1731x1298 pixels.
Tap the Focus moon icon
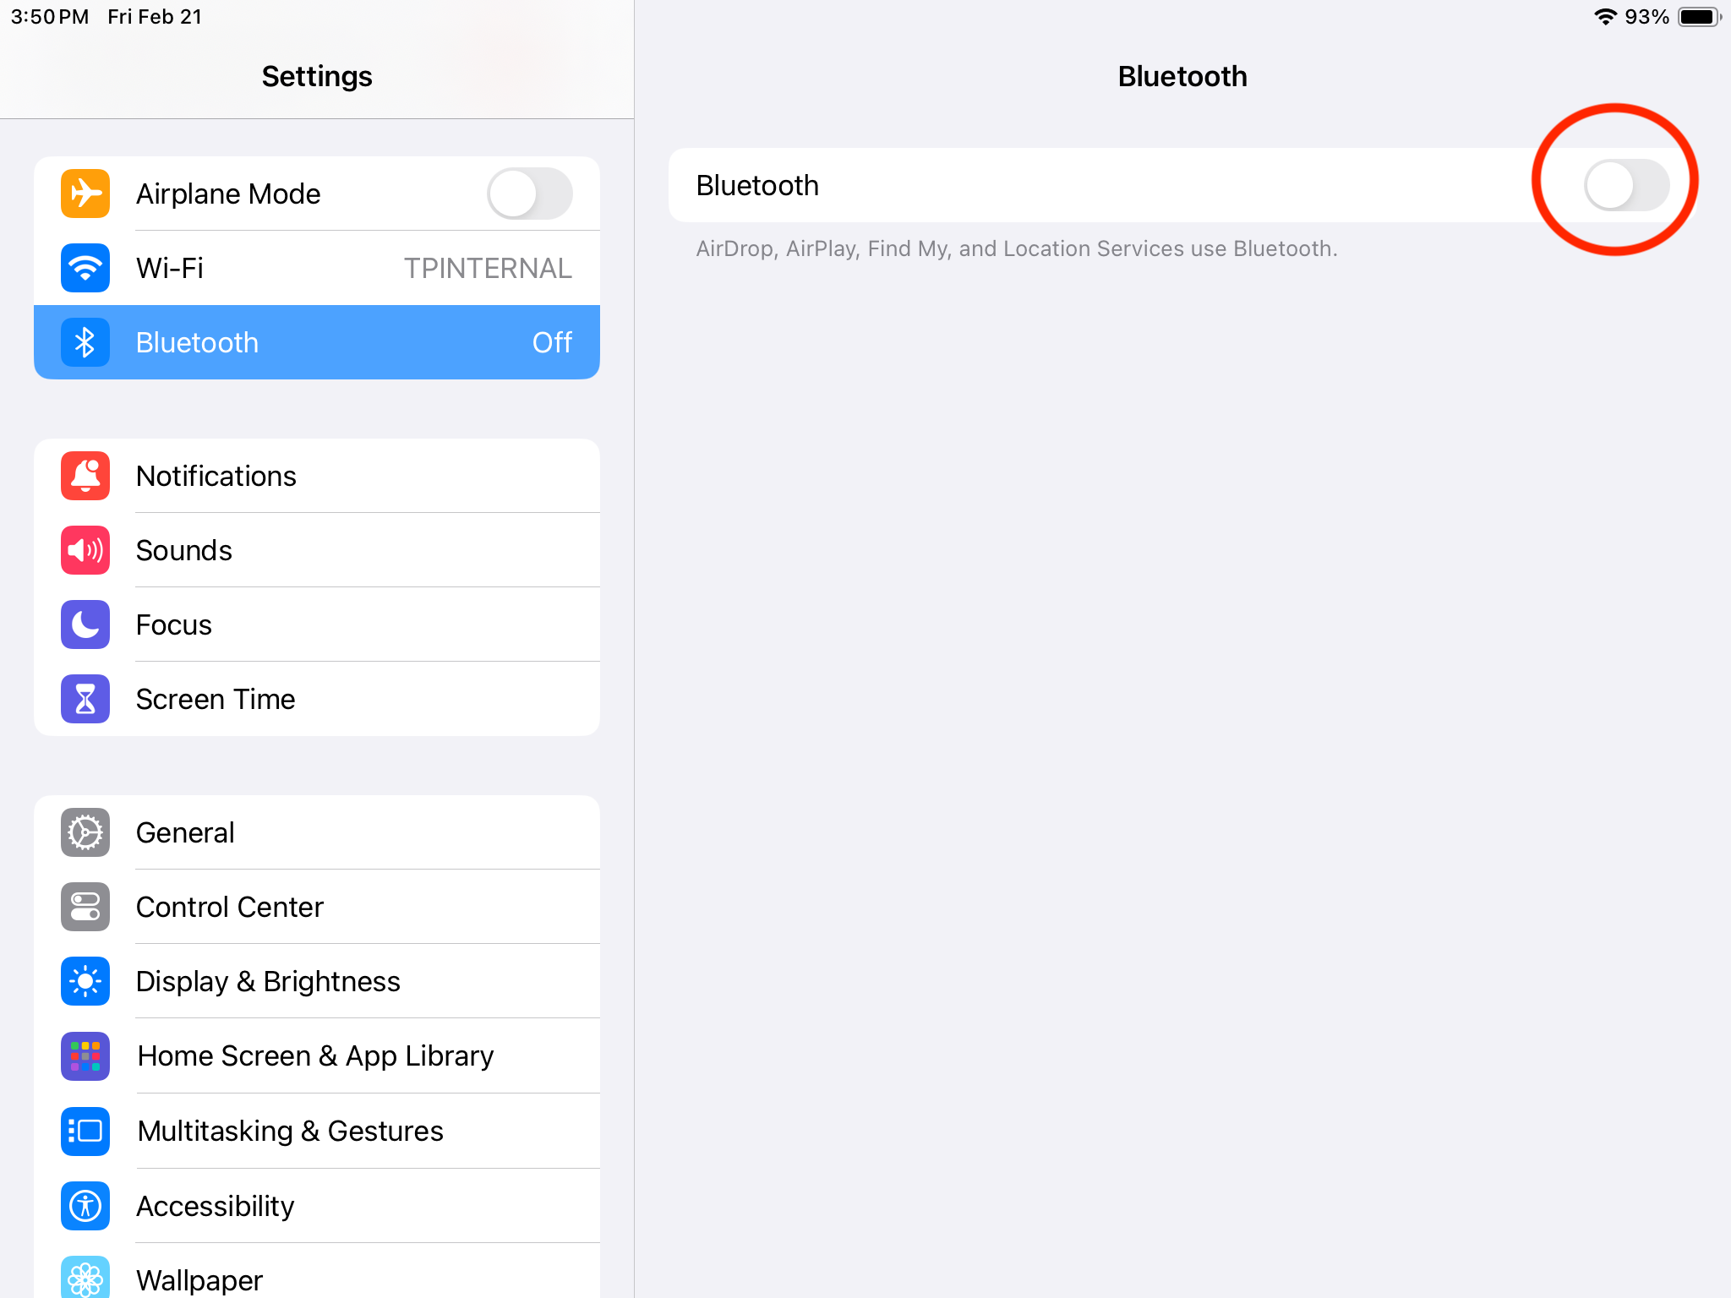[x=85, y=624]
